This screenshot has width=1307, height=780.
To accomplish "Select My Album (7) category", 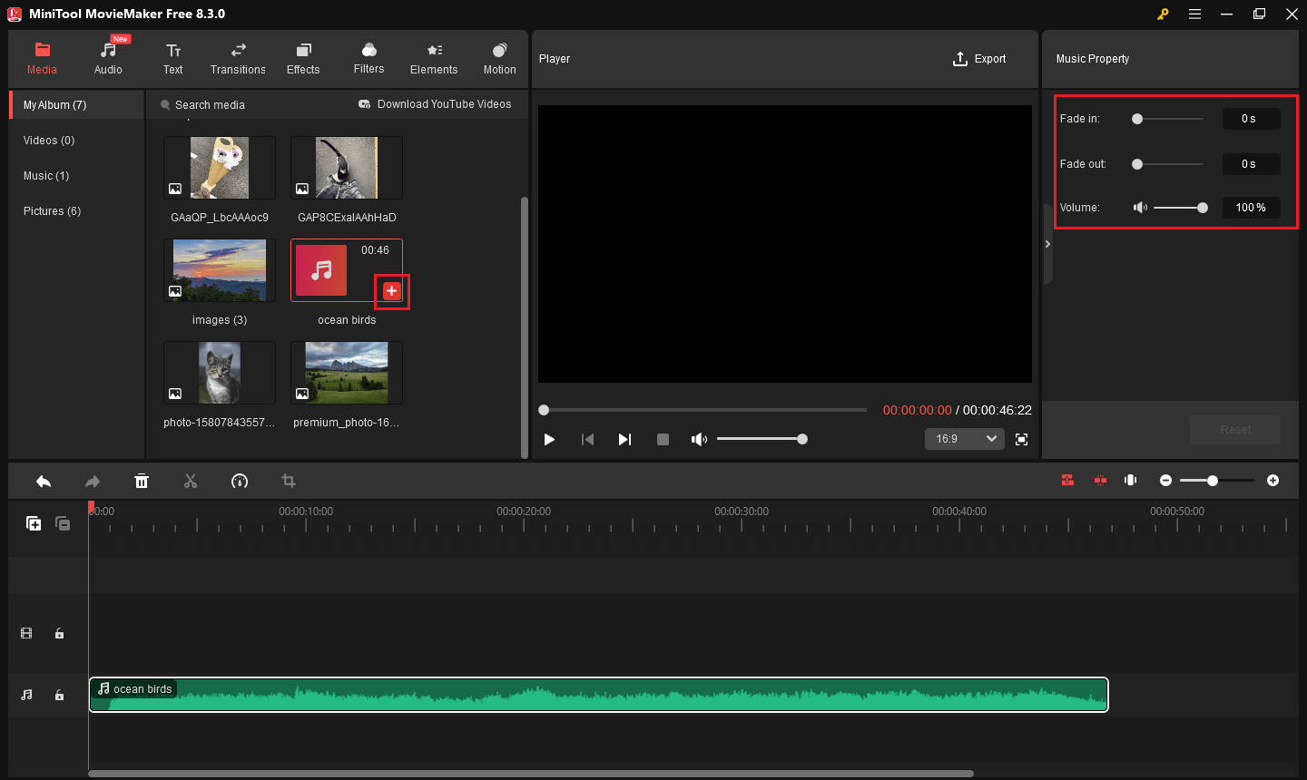I will point(77,105).
